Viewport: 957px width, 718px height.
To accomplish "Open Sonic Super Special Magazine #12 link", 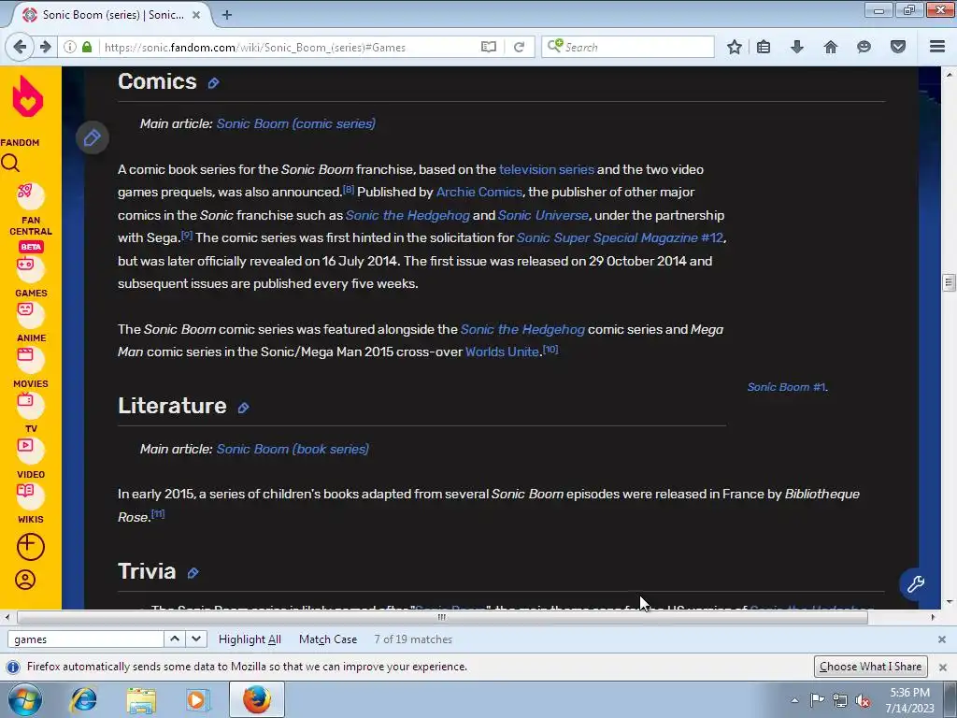I will [621, 237].
